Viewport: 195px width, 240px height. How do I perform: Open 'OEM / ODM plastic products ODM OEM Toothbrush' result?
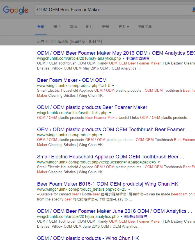click(x=113, y=130)
